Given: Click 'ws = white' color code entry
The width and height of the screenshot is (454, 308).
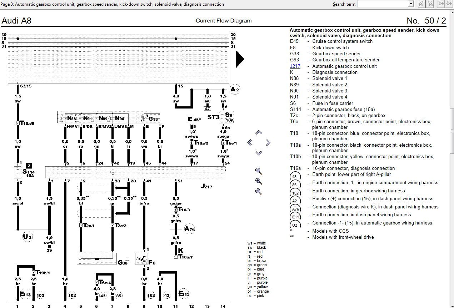Looking at the screenshot, I should click(x=256, y=243).
